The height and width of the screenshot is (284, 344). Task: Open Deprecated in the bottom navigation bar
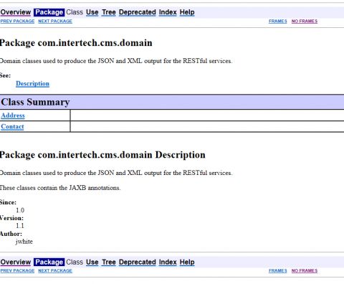pos(138,262)
